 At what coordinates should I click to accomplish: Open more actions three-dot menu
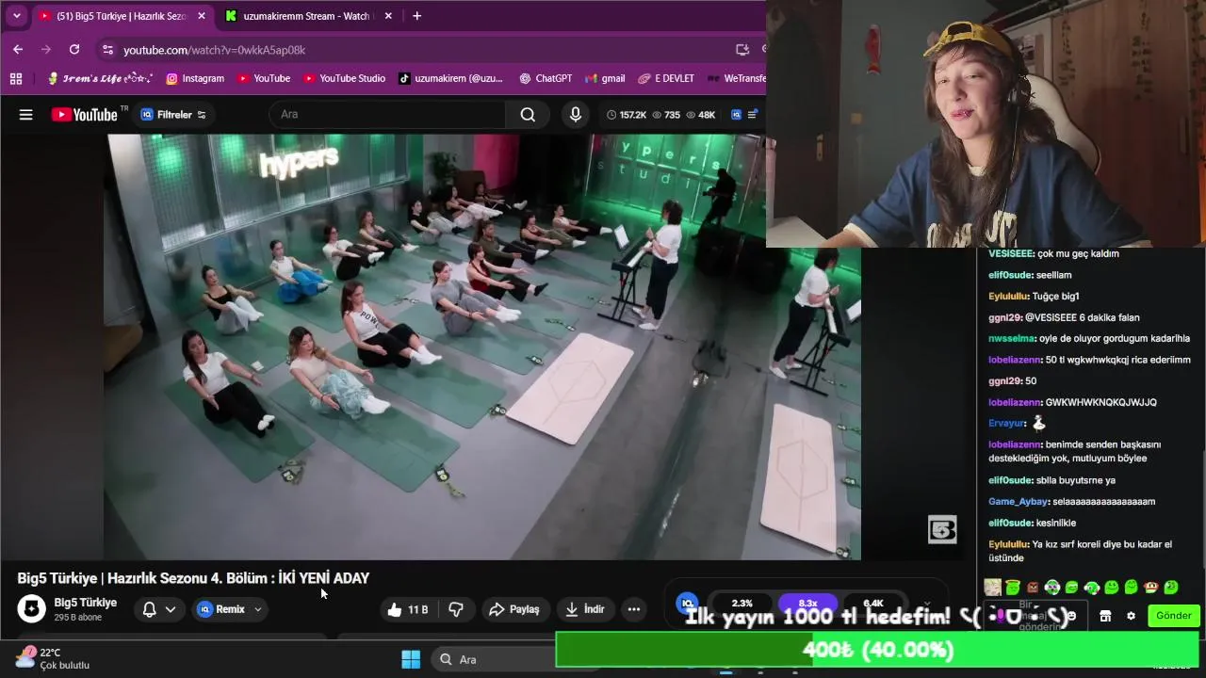coord(634,610)
